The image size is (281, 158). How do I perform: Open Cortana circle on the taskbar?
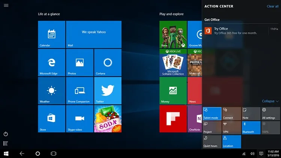(x=37, y=154)
